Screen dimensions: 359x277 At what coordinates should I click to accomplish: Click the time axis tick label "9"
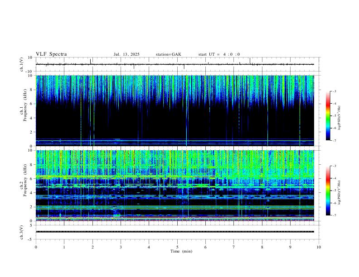[x=290, y=247]
